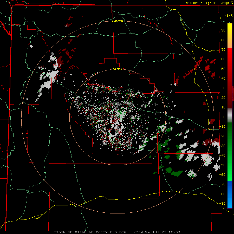Click the [KT] units label
The height and width of the screenshot is (234, 234).
tap(222, 18)
